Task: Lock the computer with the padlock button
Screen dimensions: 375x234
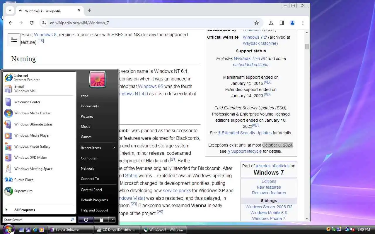Action: click(x=101, y=220)
